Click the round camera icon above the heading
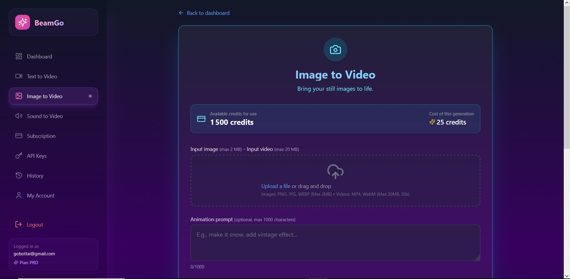 (x=335, y=50)
